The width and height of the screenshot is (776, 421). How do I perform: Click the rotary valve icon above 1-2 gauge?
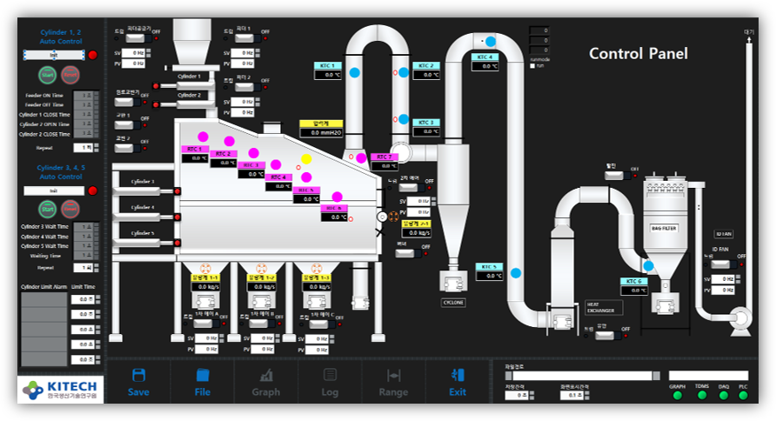[x=261, y=269]
